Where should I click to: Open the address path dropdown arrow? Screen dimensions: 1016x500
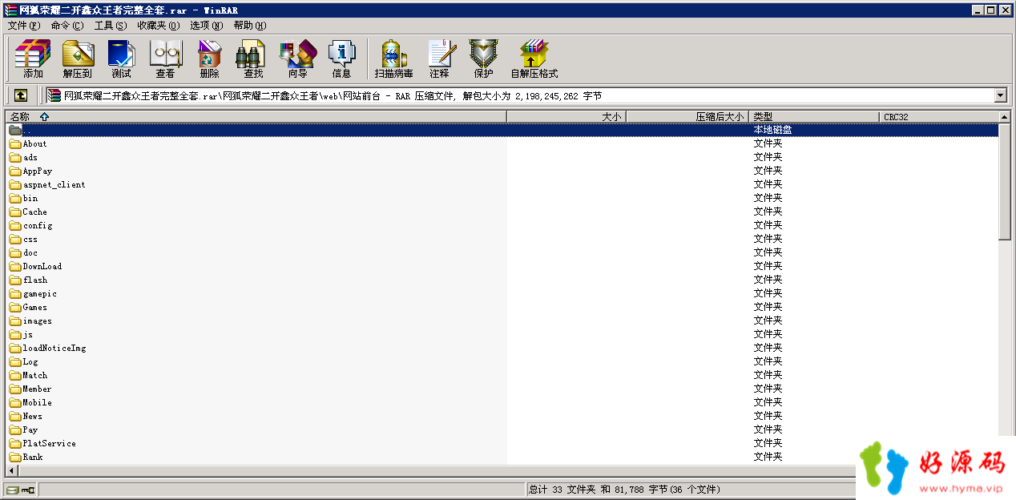click(x=1000, y=95)
